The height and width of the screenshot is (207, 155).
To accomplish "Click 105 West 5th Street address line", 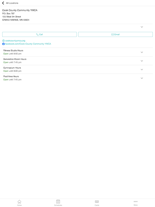I will pos(12,17).
